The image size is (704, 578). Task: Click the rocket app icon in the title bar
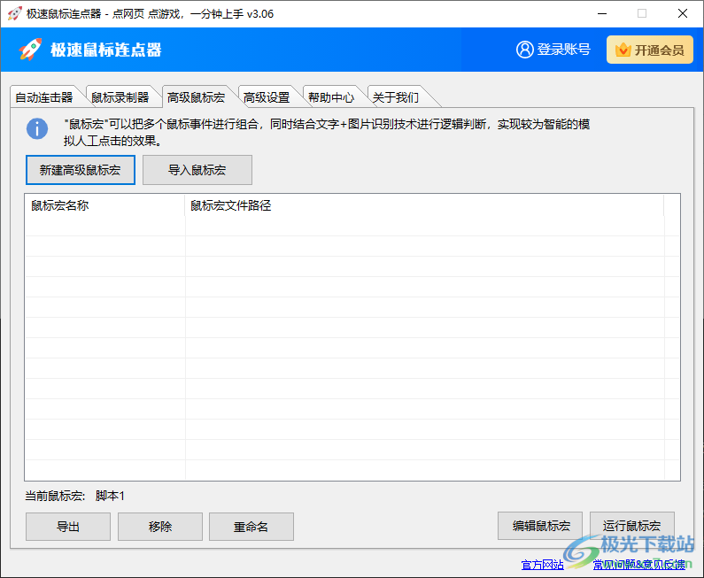coord(14,13)
